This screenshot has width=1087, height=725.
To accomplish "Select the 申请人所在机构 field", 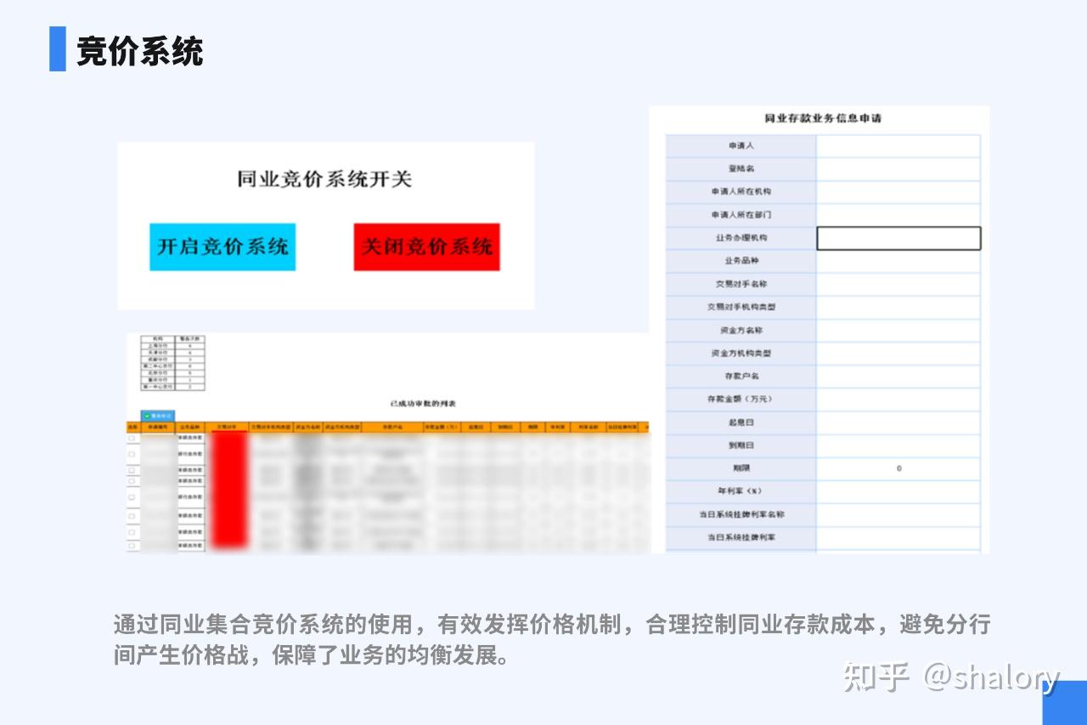I will click(x=898, y=192).
